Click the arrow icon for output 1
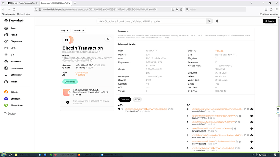Viewport: 280px width, 157px height. (252, 109)
